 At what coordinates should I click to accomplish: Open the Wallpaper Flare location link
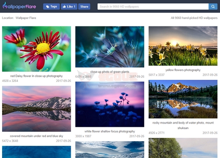[x=26, y=18]
